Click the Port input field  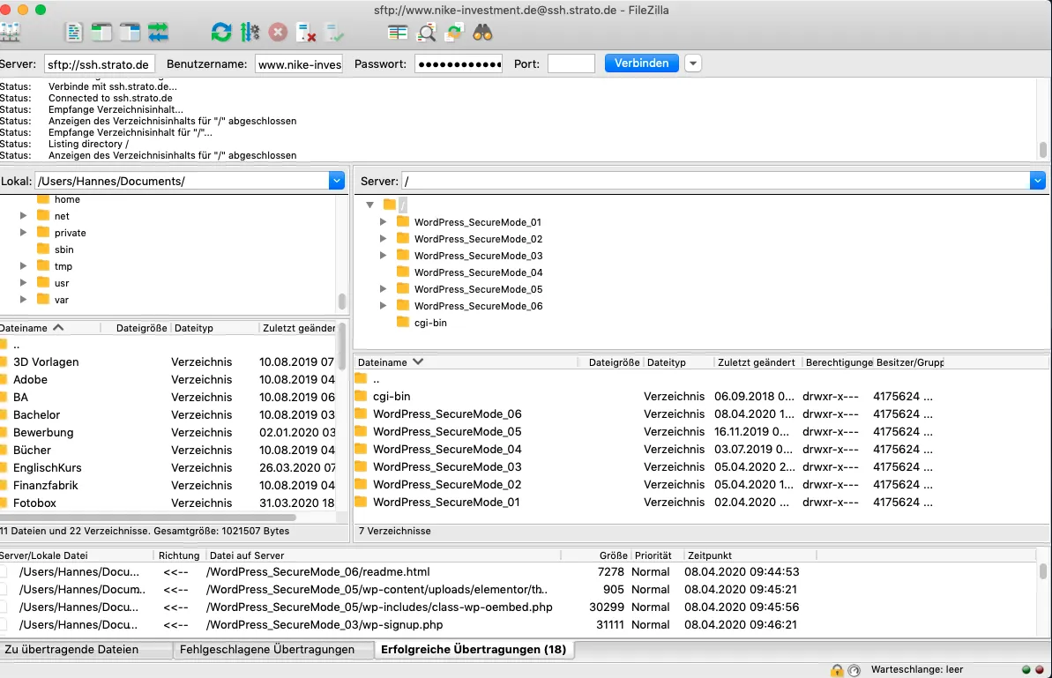pyautogui.click(x=571, y=63)
